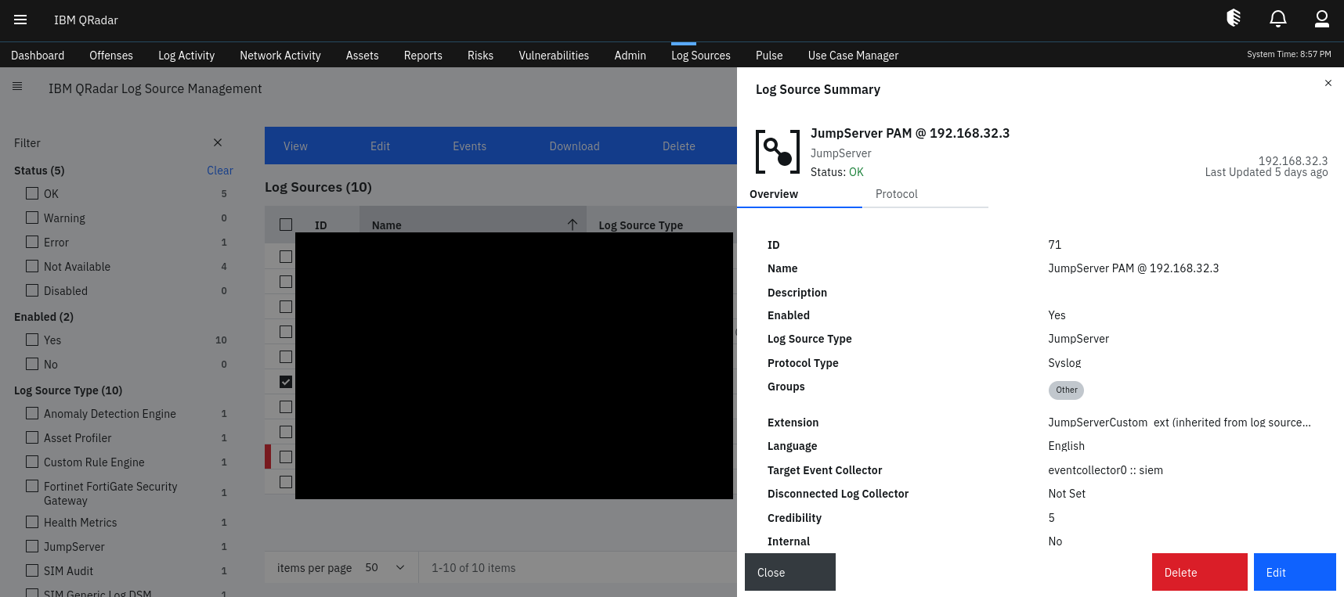
Task: Open the main hamburger menu
Action: pyautogui.click(x=20, y=20)
